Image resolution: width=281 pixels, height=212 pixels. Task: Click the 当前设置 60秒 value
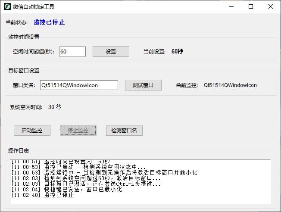pos(177,52)
